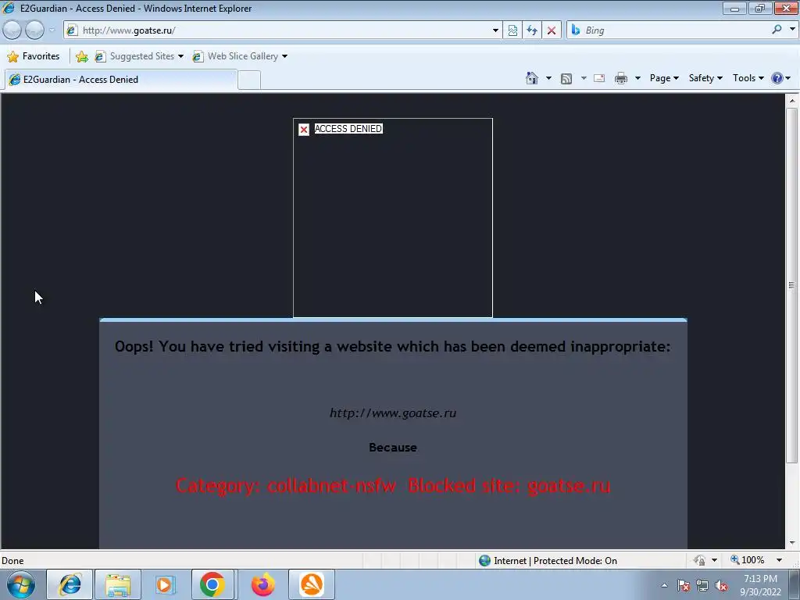800x600 pixels.
Task: Click the Forward navigation button
Action: point(34,30)
